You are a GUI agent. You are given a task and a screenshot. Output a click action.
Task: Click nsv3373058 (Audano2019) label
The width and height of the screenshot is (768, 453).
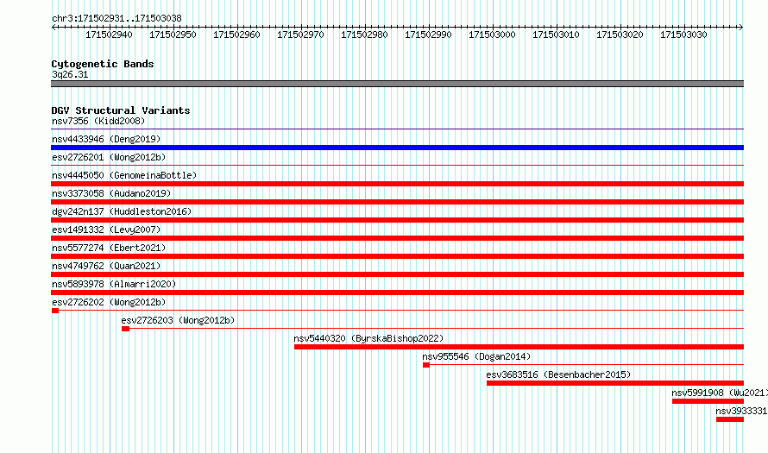pos(111,193)
